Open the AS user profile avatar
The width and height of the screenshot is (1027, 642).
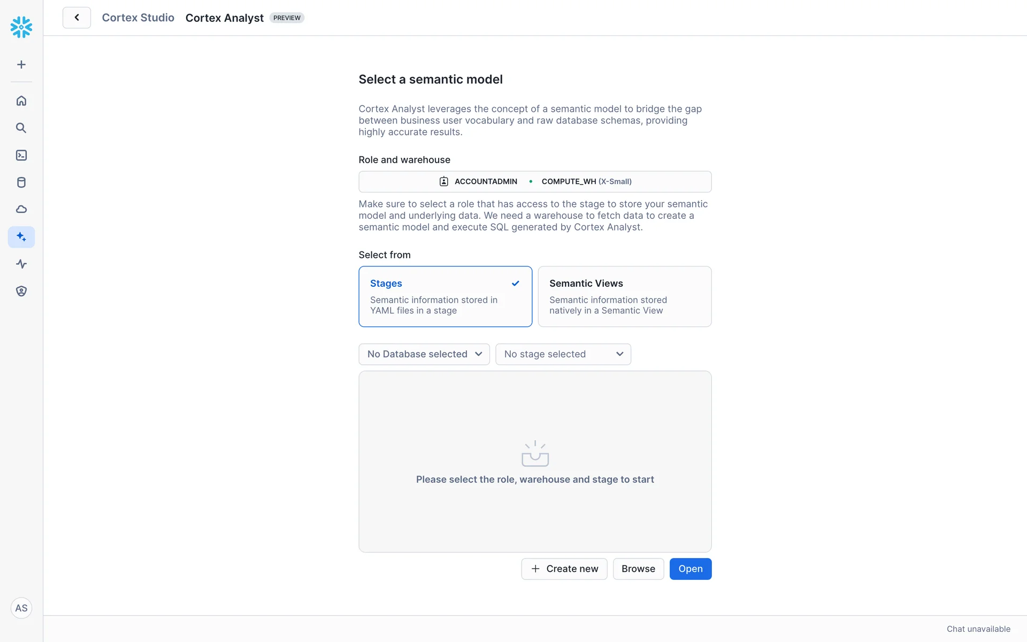pos(21,608)
